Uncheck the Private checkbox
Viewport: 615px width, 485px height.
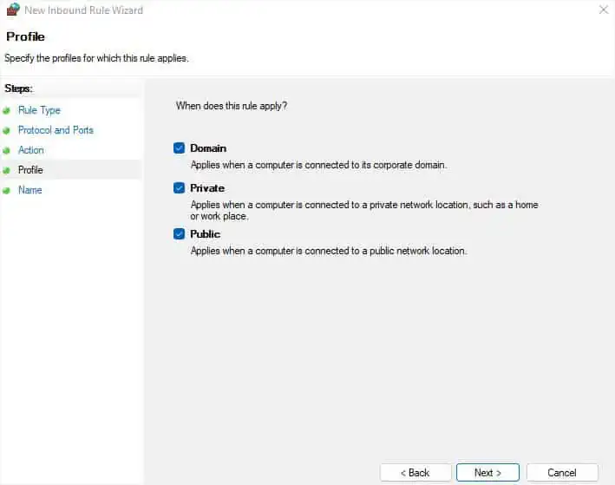pyautogui.click(x=180, y=188)
